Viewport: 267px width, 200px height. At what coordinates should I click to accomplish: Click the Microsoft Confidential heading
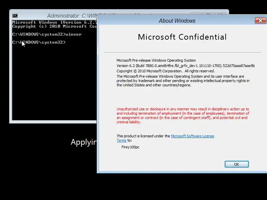pos(182,37)
